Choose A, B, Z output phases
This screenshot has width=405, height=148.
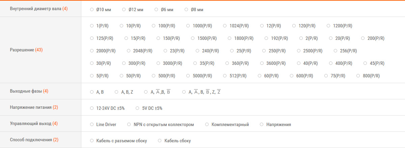point(116,92)
